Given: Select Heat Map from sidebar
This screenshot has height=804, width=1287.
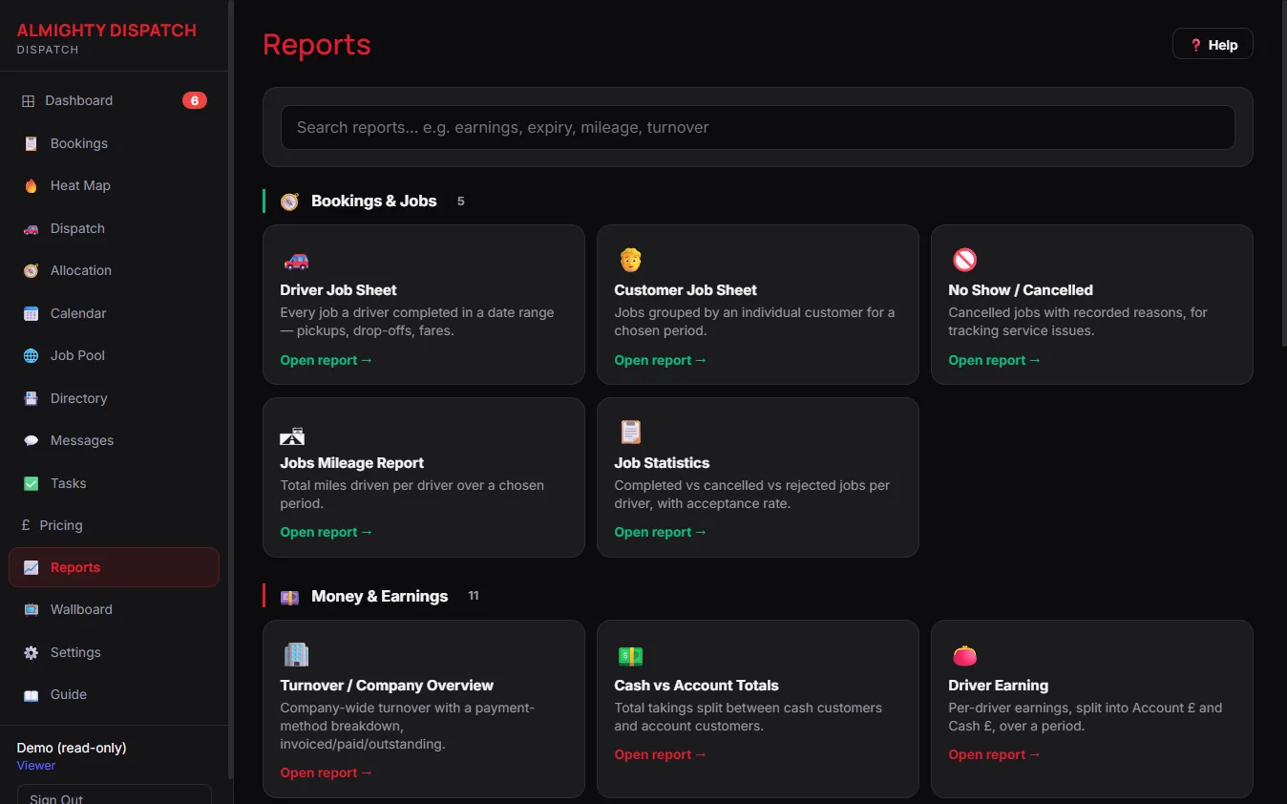Looking at the screenshot, I should click(x=114, y=186).
